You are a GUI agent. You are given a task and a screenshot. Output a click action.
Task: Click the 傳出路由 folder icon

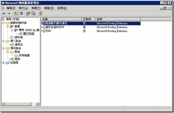tap(8, 48)
